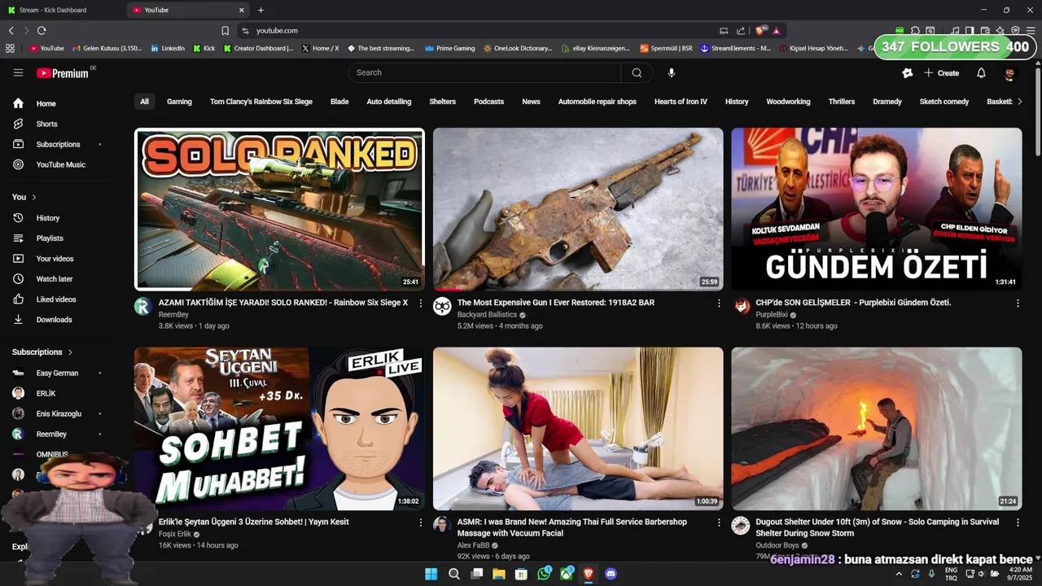This screenshot has width=1042, height=586.
Task: Open Sohbet Muhabbet video thumbnail
Action: click(279, 428)
